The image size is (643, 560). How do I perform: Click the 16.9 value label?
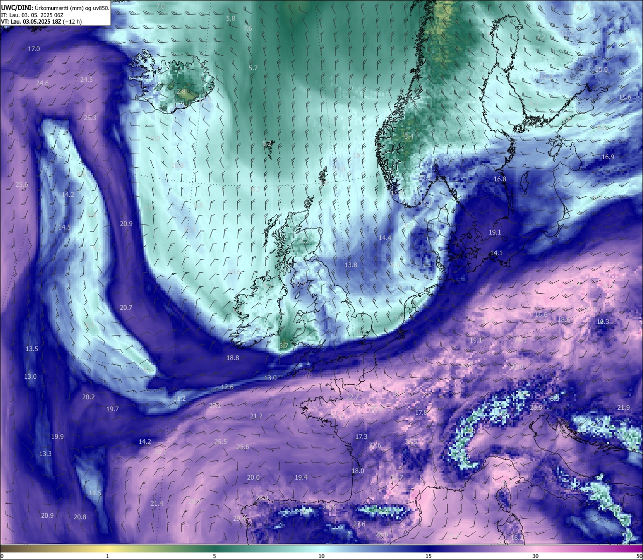tap(608, 157)
